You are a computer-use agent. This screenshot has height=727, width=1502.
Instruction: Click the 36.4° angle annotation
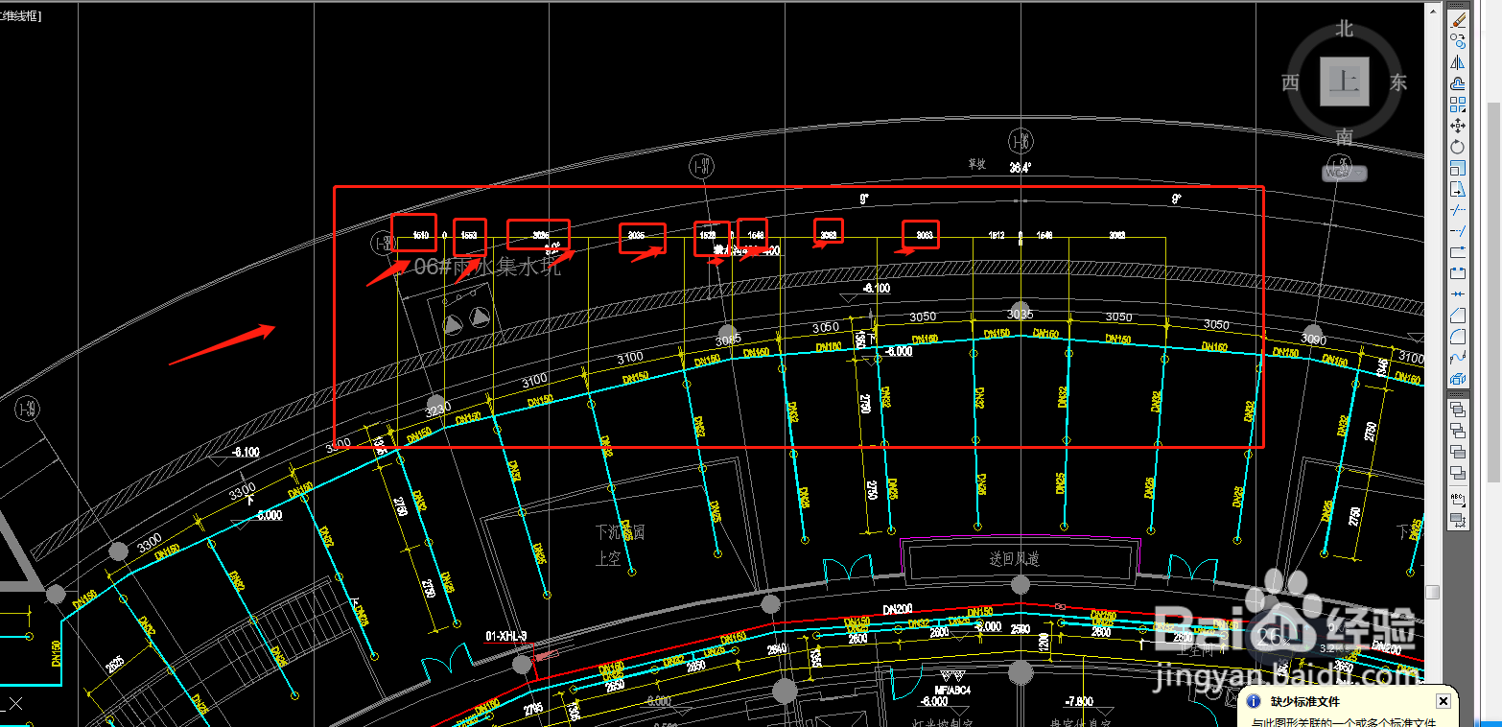[x=1021, y=167]
